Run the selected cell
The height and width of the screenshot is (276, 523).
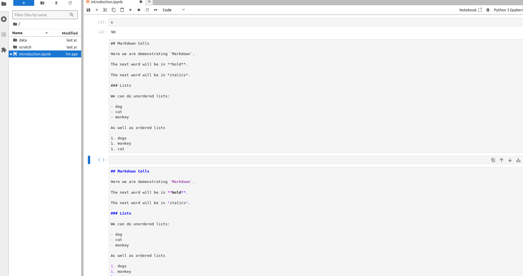click(130, 10)
